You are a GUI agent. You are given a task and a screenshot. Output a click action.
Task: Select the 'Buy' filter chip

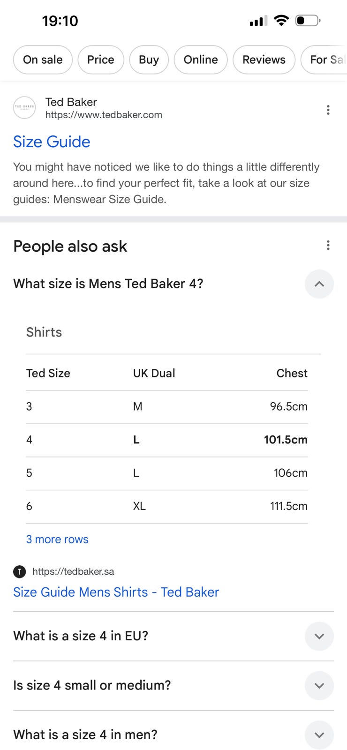pyautogui.click(x=149, y=60)
